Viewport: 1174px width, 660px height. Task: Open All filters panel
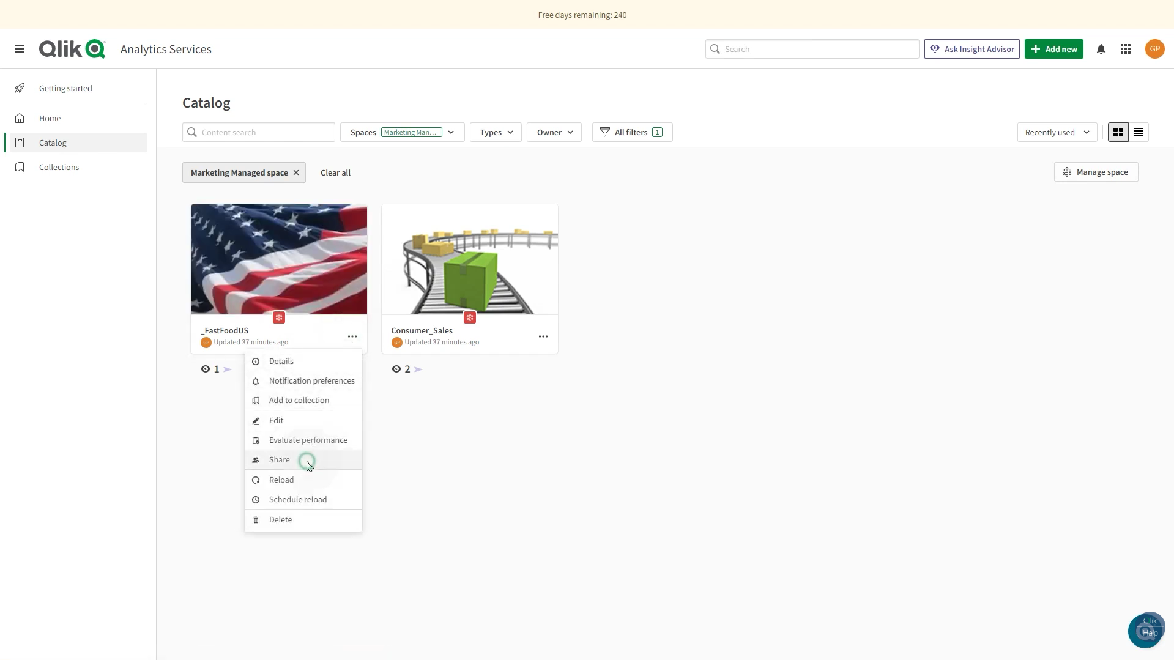point(632,132)
